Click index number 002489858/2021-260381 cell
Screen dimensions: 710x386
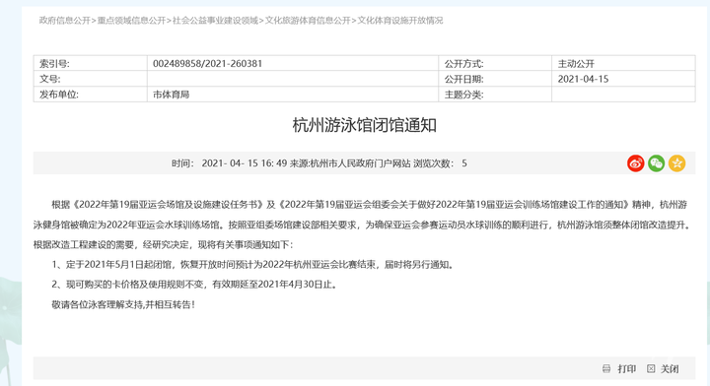(293, 63)
